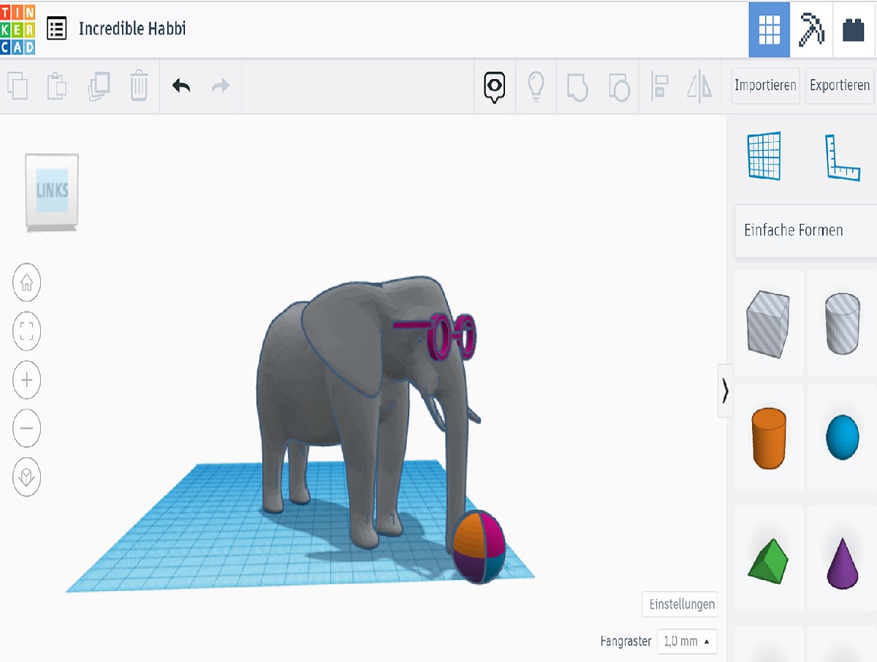Switch to Blocks pickaxe mode
This screenshot has width=877, height=662.
point(810,29)
